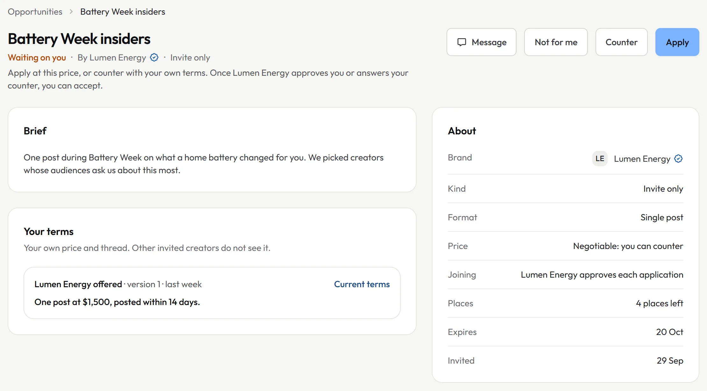This screenshot has width=707, height=391.
Task: Click the verified badge beside By Lumen Energy
Action: pyautogui.click(x=154, y=57)
